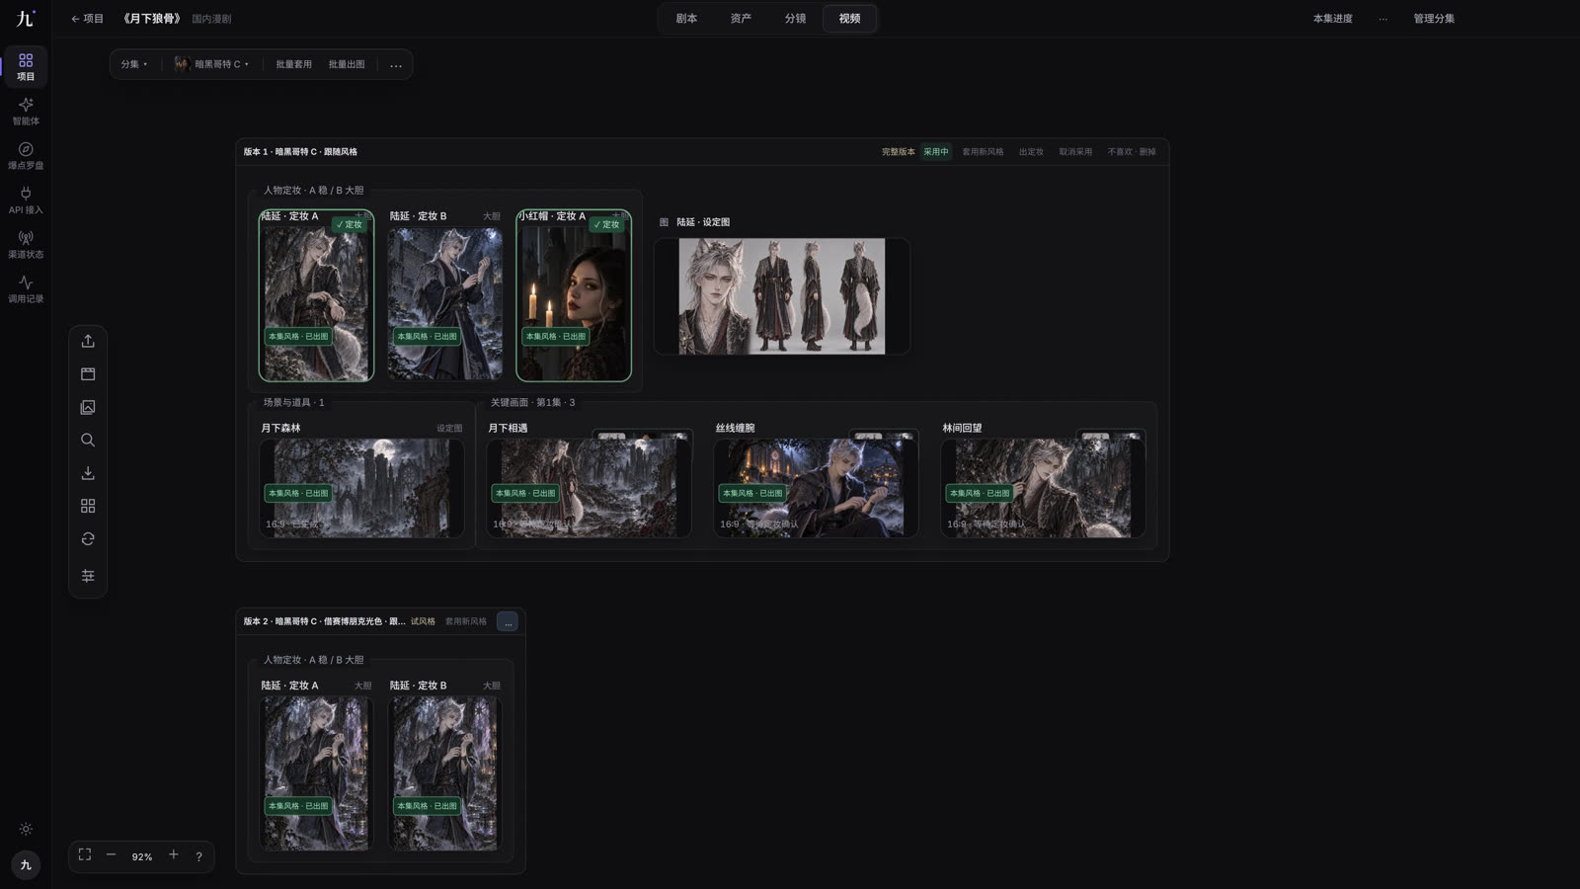This screenshot has height=889, width=1580.
Task: Click the fit-to-screen icon beside zoom controls
Action: click(85, 855)
